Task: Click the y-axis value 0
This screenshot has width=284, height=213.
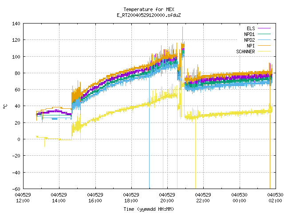Action: [x=19, y=139]
